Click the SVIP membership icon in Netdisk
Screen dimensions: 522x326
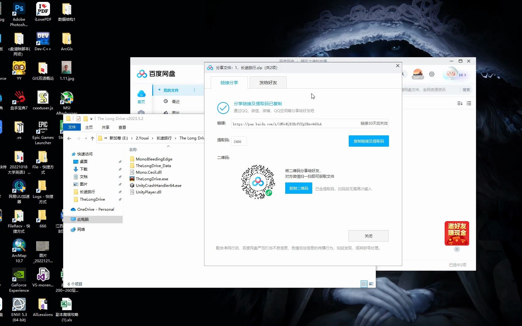click(x=418, y=74)
